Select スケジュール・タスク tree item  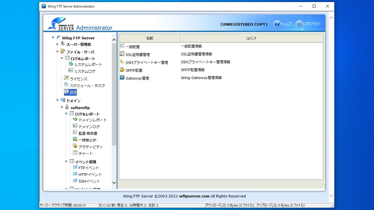87,85
